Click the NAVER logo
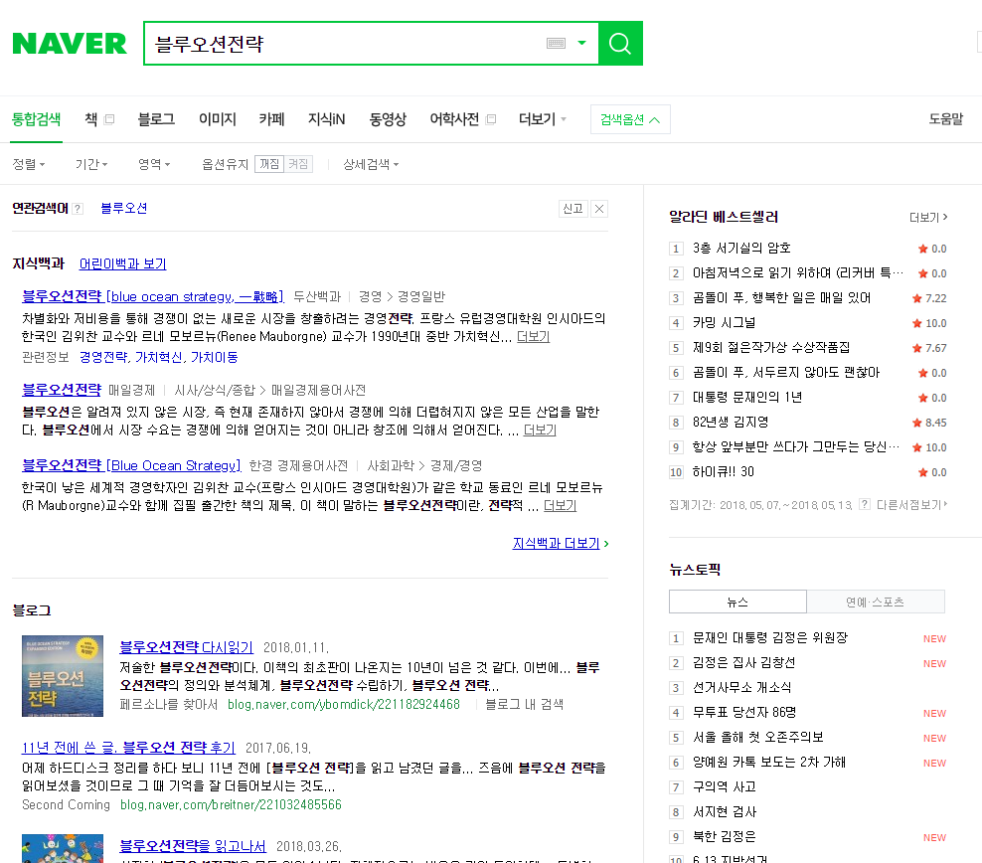This screenshot has height=863, width=982. 69,43
